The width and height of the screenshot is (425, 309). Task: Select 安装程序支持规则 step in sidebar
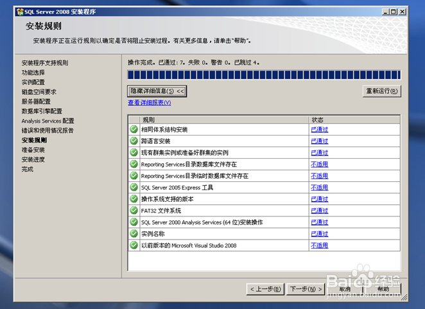click(45, 63)
